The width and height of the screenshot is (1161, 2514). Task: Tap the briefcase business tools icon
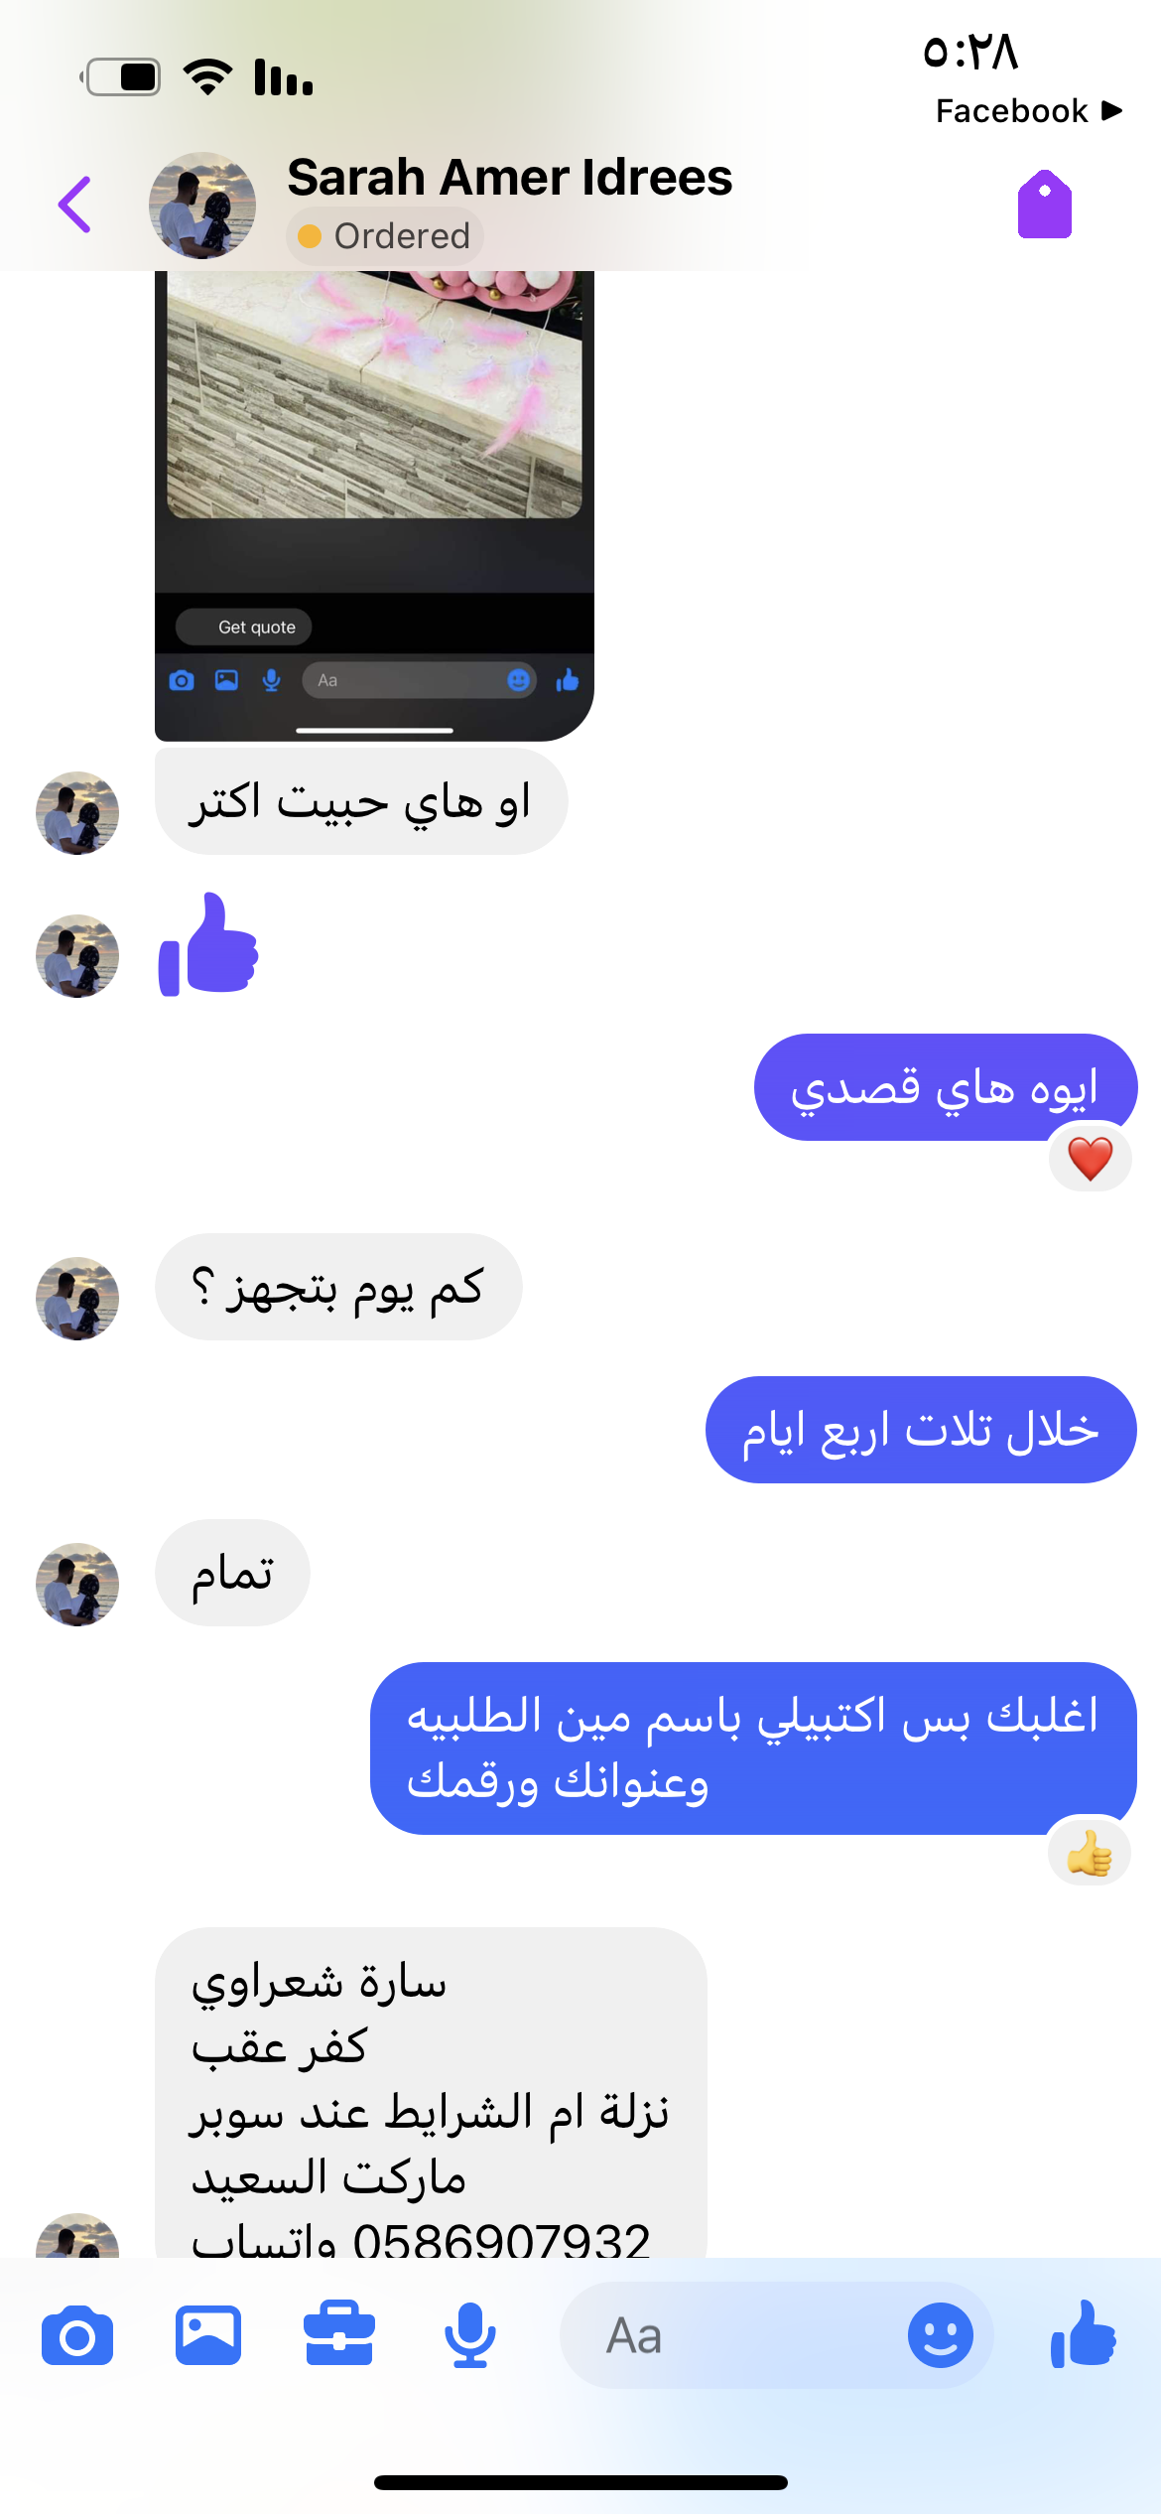[x=339, y=2334]
